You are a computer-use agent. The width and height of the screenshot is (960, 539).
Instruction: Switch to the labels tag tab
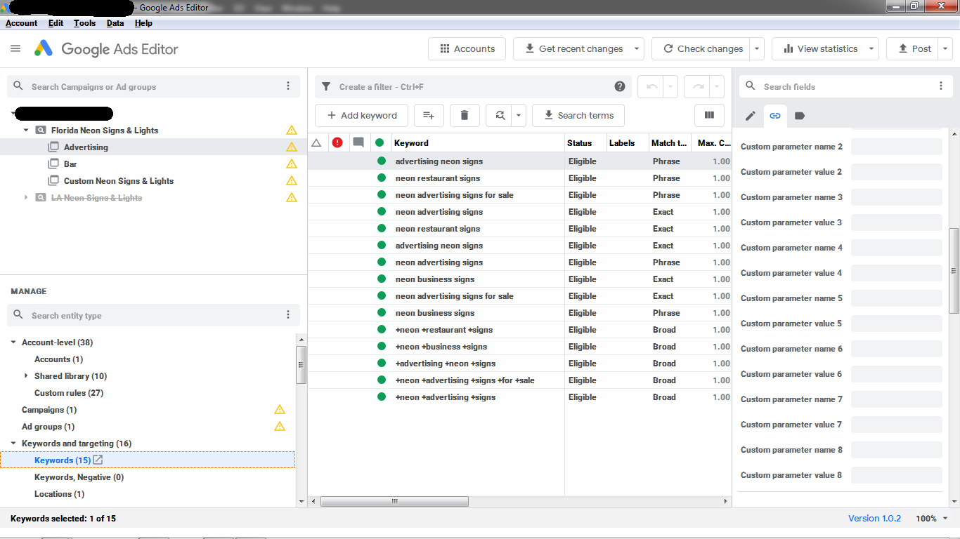tap(800, 116)
